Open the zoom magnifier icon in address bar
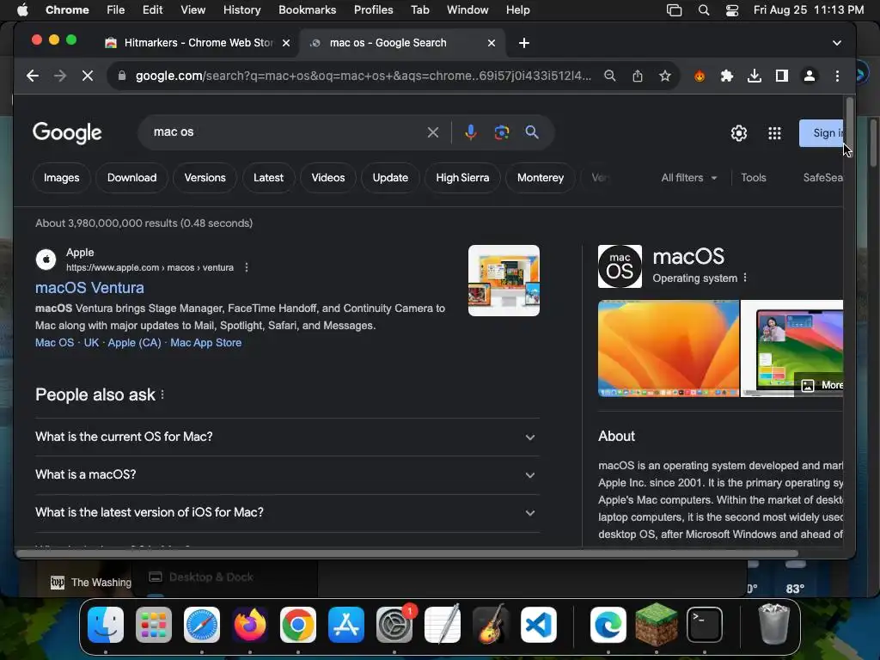Image resolution: width=880 pixels, height=660 pixels. click(x=610, y=76)
